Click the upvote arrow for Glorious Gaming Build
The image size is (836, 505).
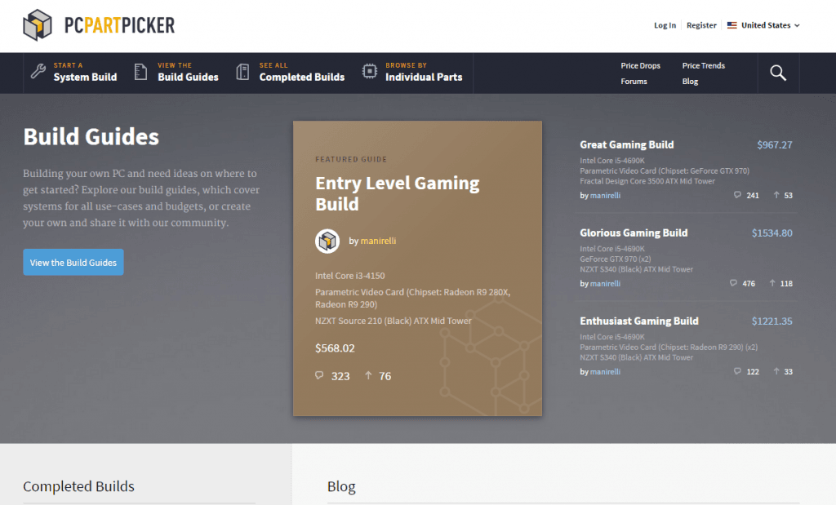tap(772, 283)
